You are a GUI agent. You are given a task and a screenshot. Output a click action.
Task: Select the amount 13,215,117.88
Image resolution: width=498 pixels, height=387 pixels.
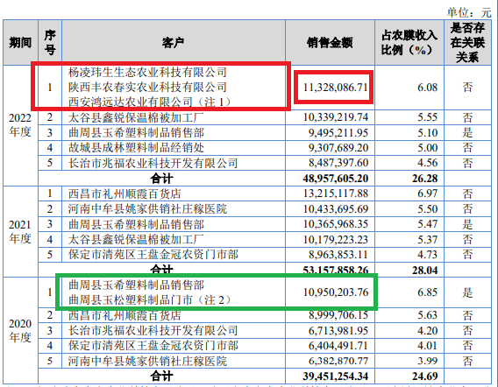[336, 193]
